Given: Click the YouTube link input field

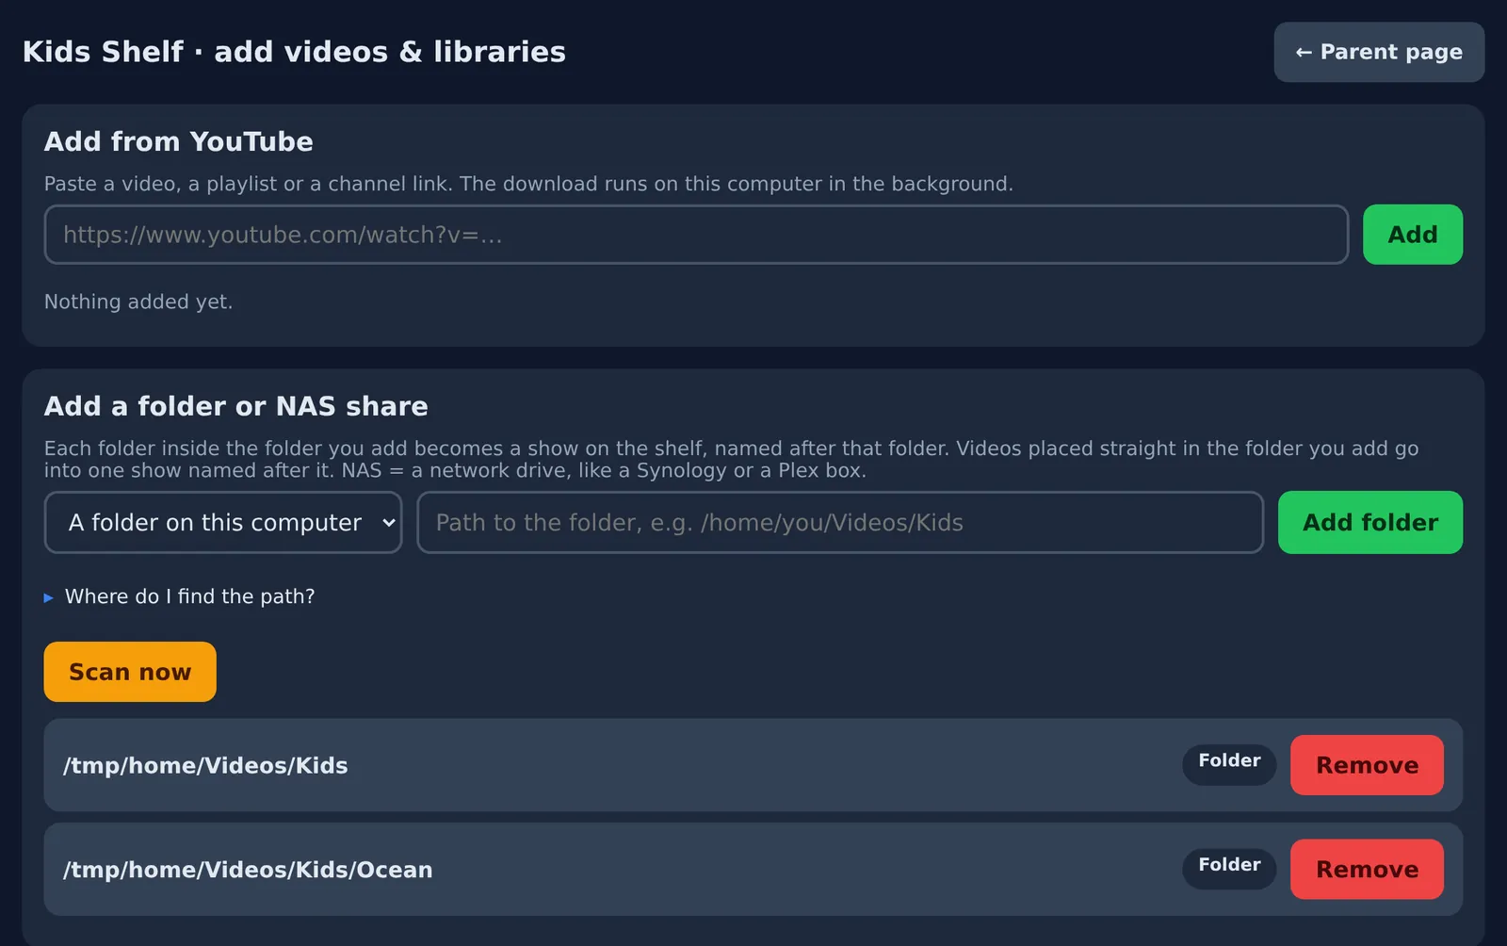Looking at the screenshot, I should pyautogui.click(x=696, y=235).
